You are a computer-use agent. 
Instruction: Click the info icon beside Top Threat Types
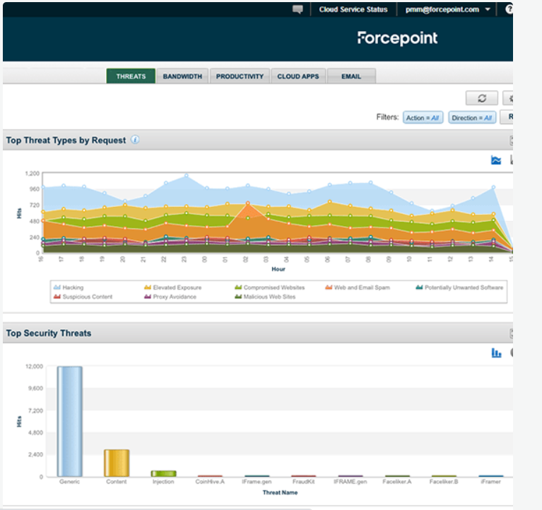[135, 140]
